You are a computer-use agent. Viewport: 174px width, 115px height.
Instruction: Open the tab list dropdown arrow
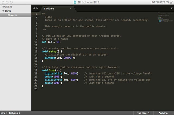171,8
